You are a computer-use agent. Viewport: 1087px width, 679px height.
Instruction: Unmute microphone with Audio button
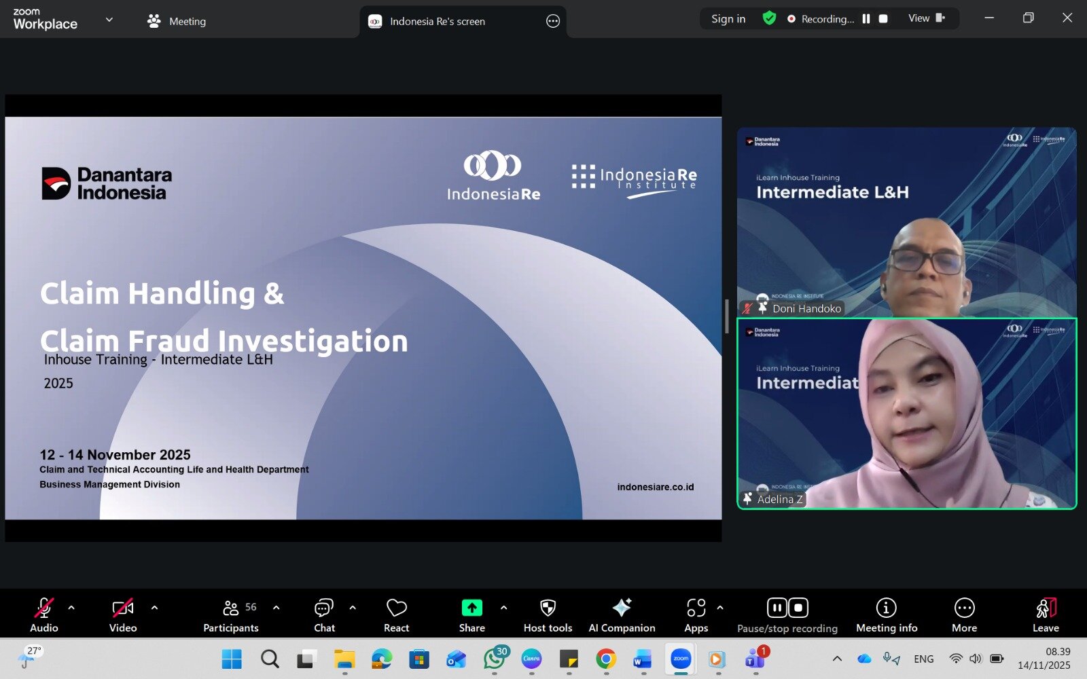click(44, 614)
